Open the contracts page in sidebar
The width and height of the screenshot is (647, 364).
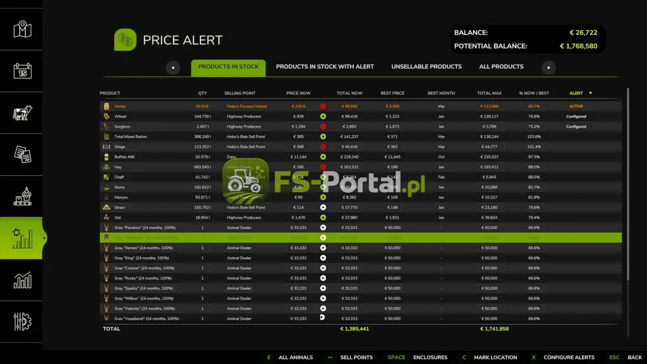coord(22,154)
